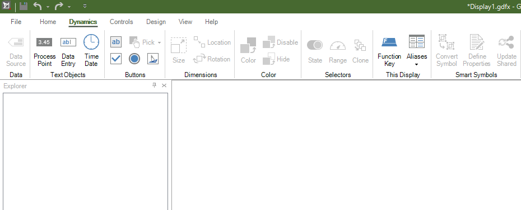Insert a Process Point text object

point(44,50)
